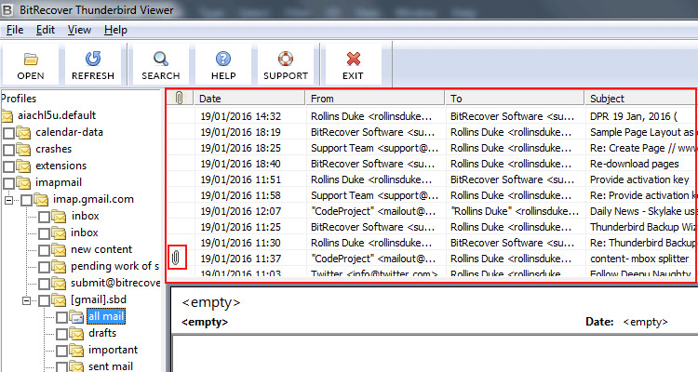The image size is (698, 372).
Task: Click the new content folder icon
Action: 59,249
